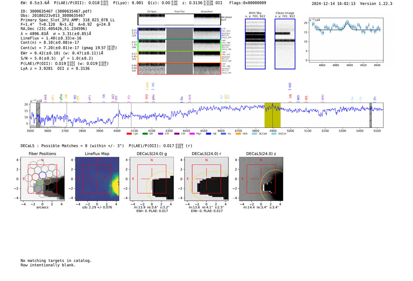This screenshot has height=281, width=413.
Task: Click the EWr = 0.42 line
Action: pos(62,53)
